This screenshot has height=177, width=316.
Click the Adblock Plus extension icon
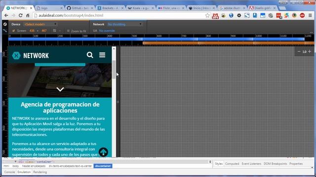(302, 15)
